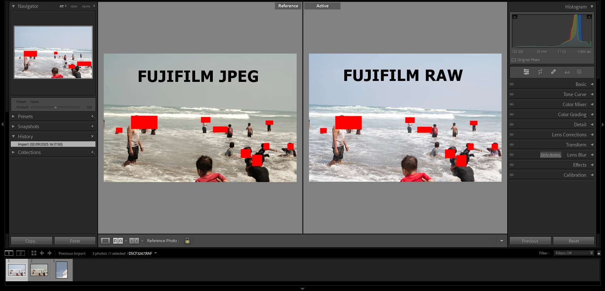Select second filmstrip thumbnail
Image resolution: width=605 pixels, height=291 pixels.
click(x=39, y=270)
